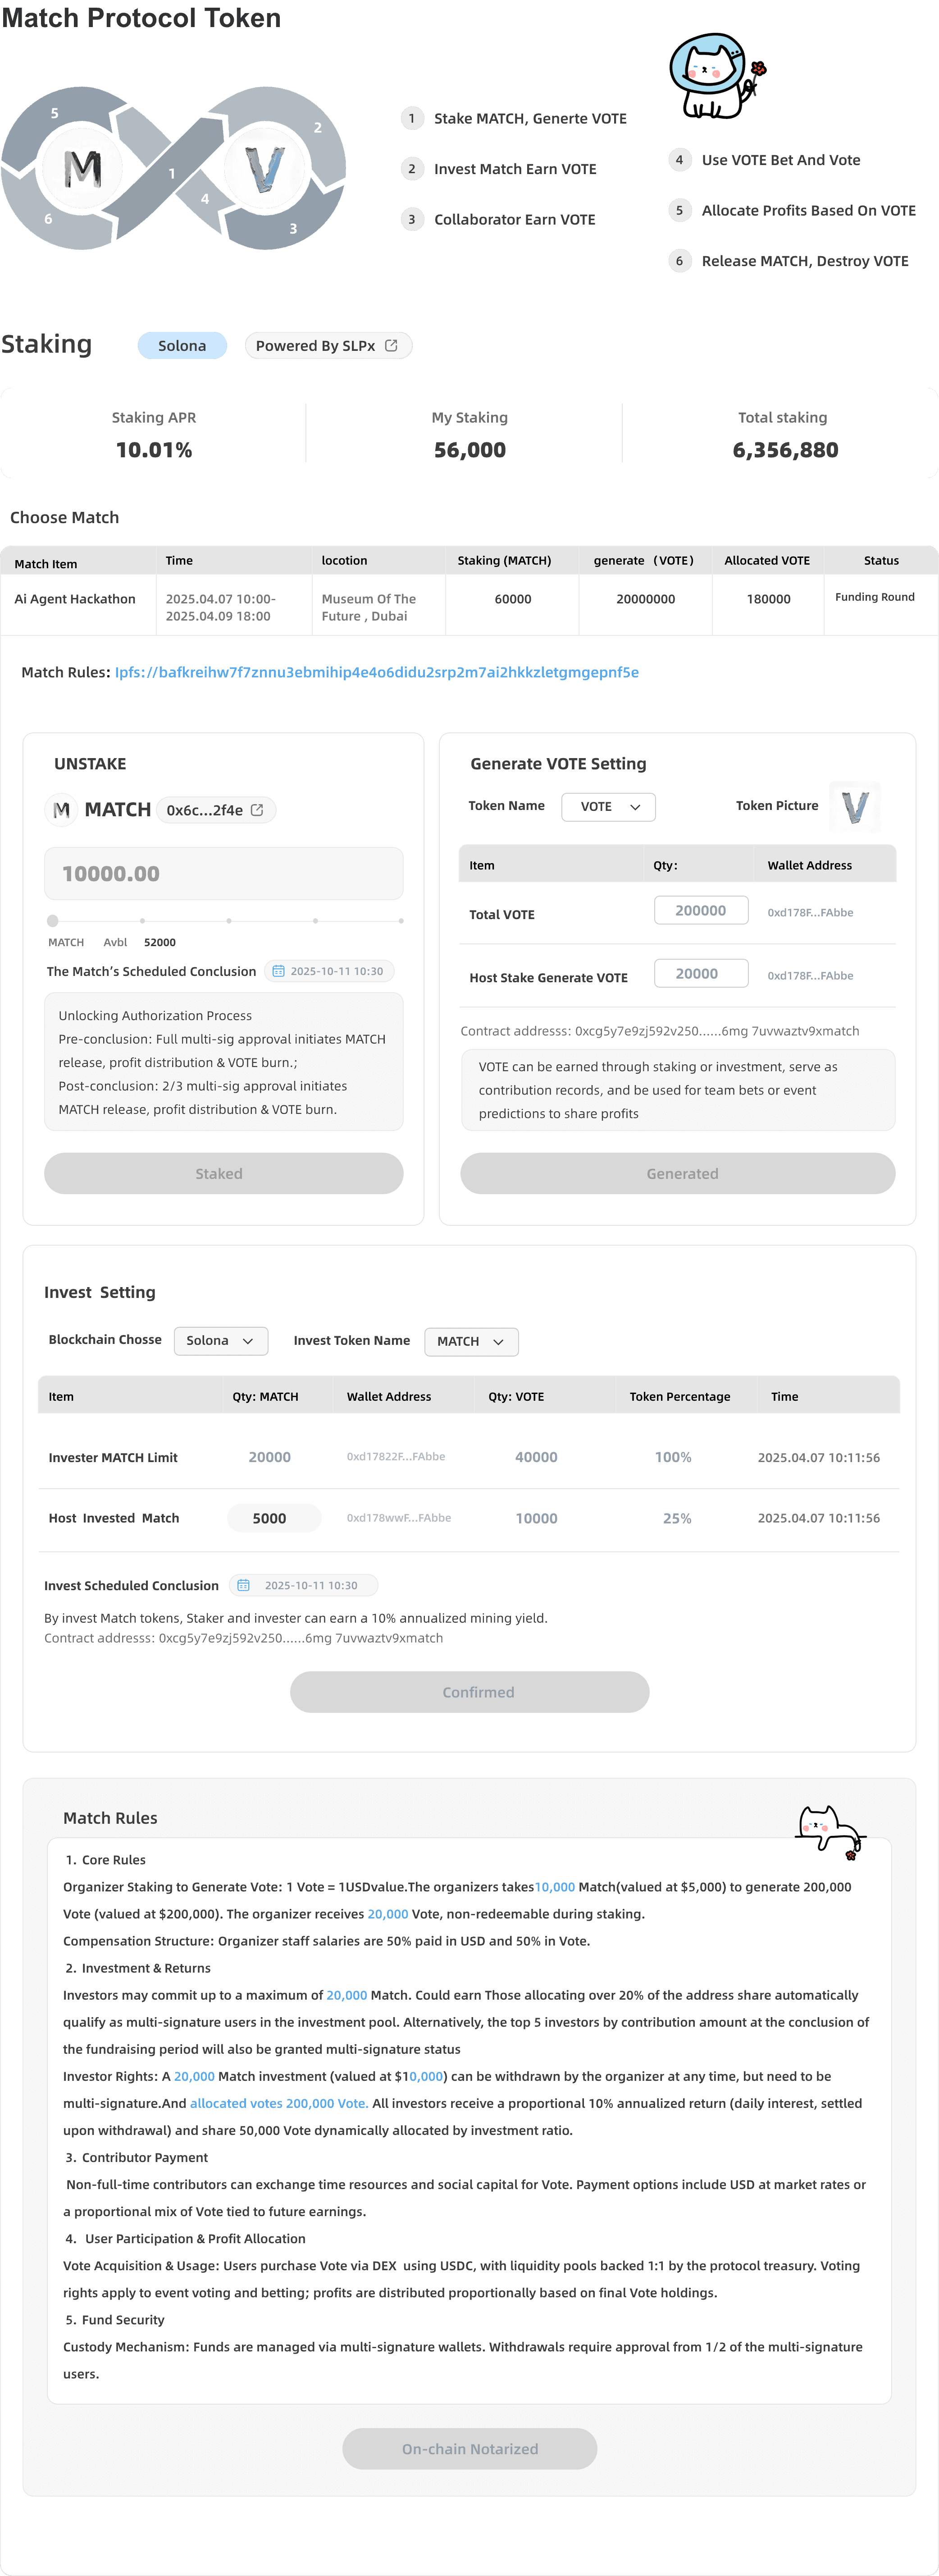Select the Ai Agent Hackathon match row
This screenshot has height=2576, width=939.
tap(75, 599)
